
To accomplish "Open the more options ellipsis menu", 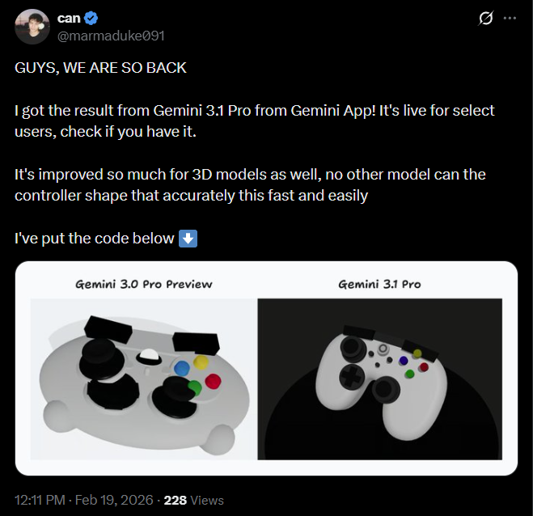I will tap(510, 18).
